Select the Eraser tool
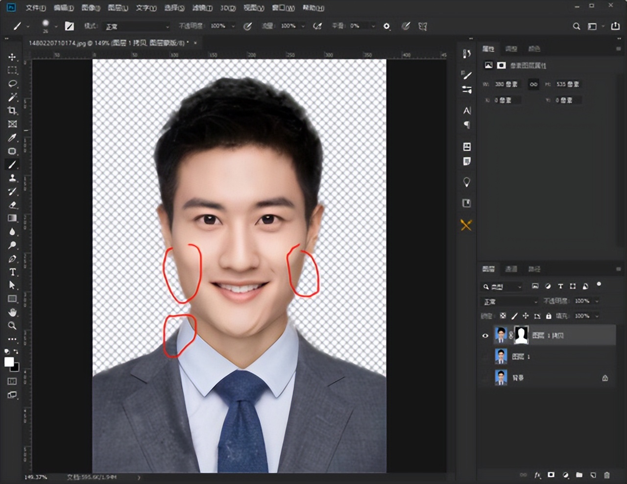Screen dimensions: 627x484 tap(12, 205)
